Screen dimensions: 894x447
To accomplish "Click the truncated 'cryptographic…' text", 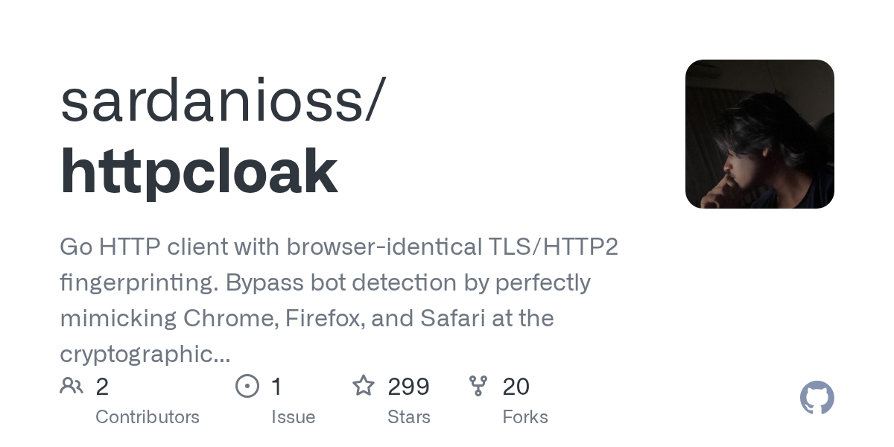I will point(145,355).
